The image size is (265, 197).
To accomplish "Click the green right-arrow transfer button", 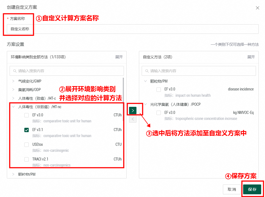I will point(133,110).
